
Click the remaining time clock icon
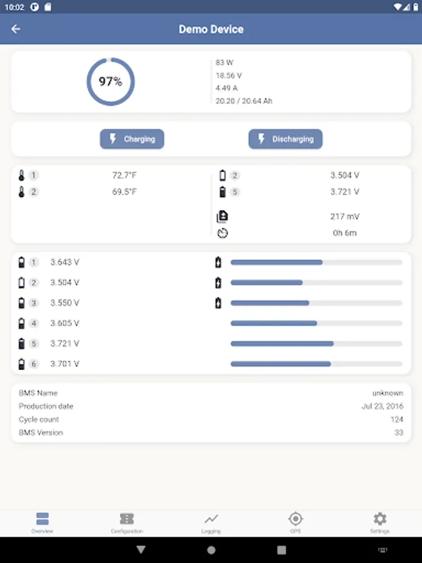223,233
